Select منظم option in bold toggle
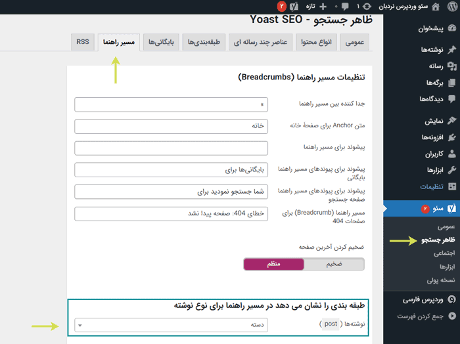The width and height of the screenshot is (460, 344). (274, 264)
